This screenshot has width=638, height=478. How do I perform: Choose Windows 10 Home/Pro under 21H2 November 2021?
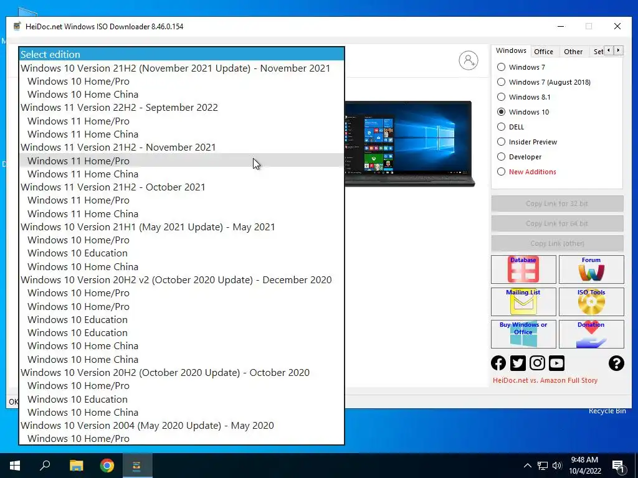[x=181, y=82]
